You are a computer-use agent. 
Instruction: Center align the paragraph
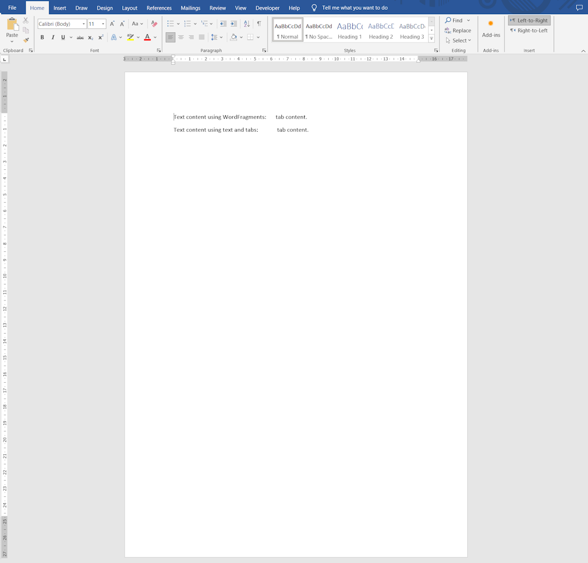[181, 37]
